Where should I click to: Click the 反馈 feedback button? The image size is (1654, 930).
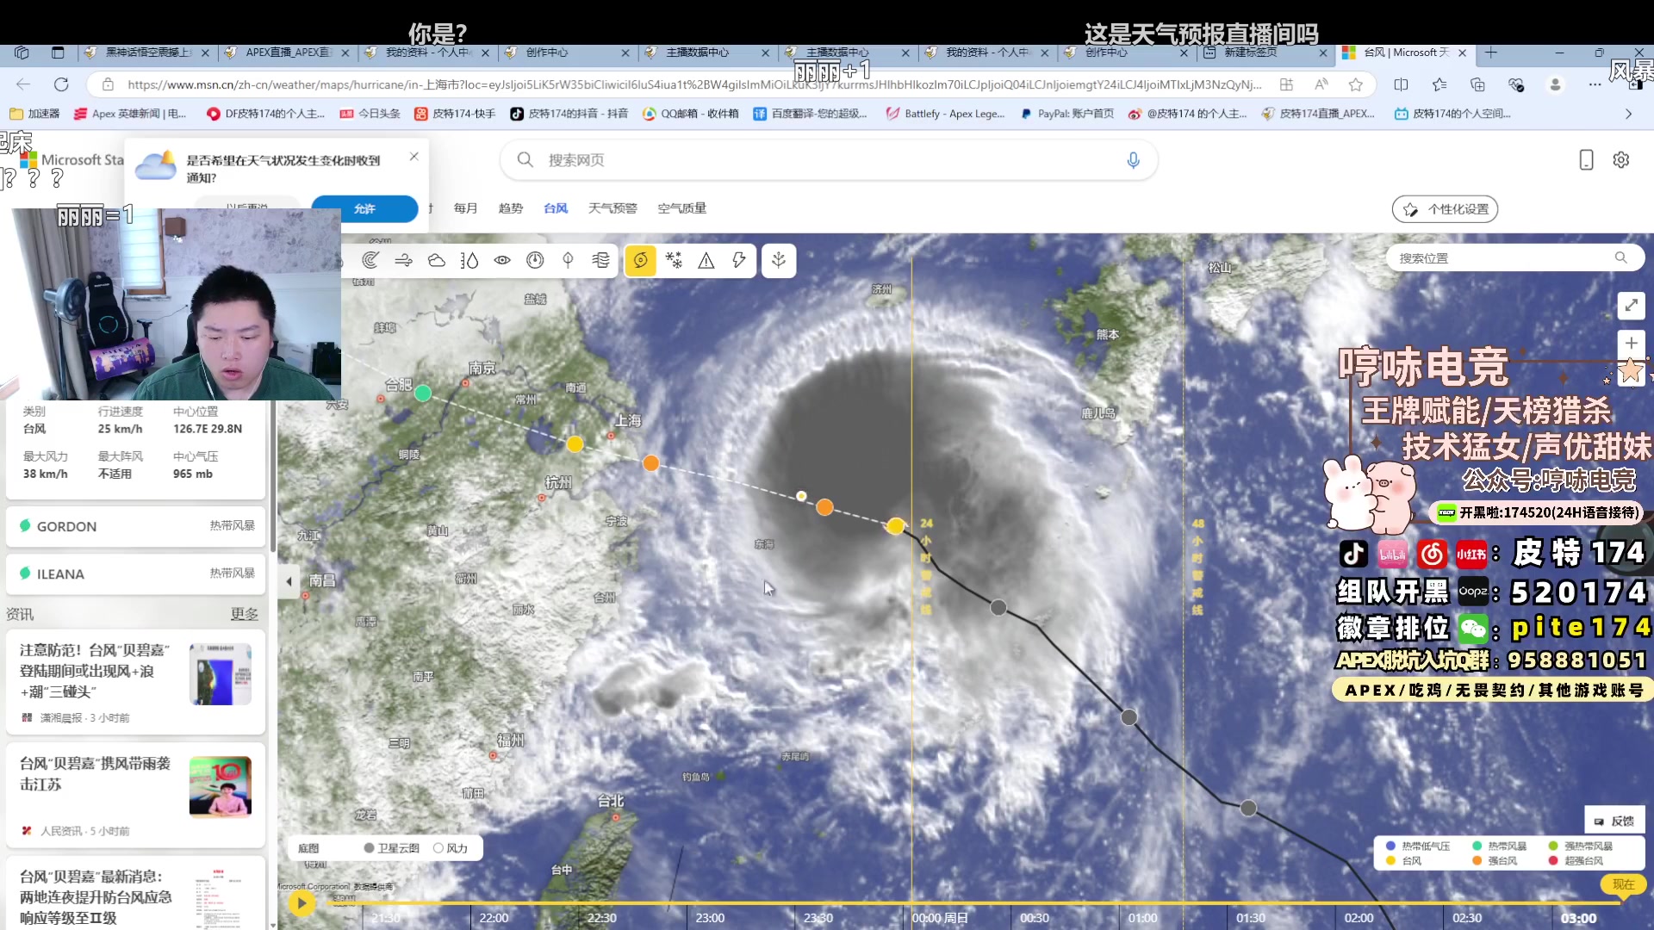click(x=1614, y=821)
